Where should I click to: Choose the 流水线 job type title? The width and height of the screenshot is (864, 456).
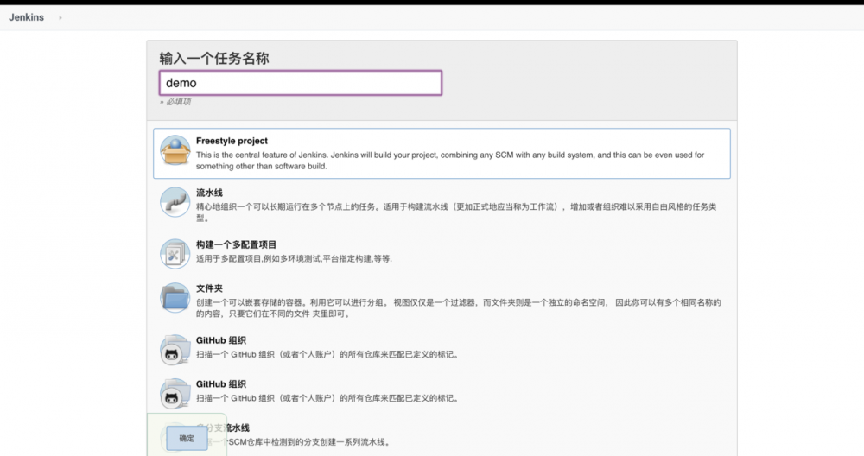tap(209, 193)
